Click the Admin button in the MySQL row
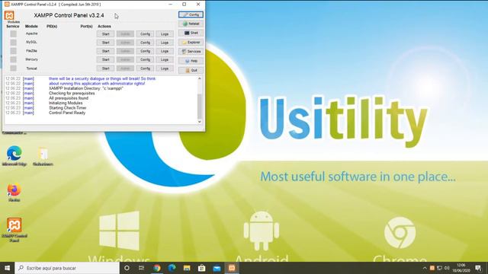This screenshot has width=488, height=274. click(x=125, y=43)
